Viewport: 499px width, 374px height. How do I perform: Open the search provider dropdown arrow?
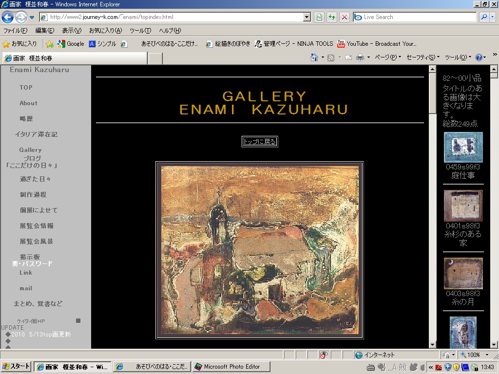[493, 17]
